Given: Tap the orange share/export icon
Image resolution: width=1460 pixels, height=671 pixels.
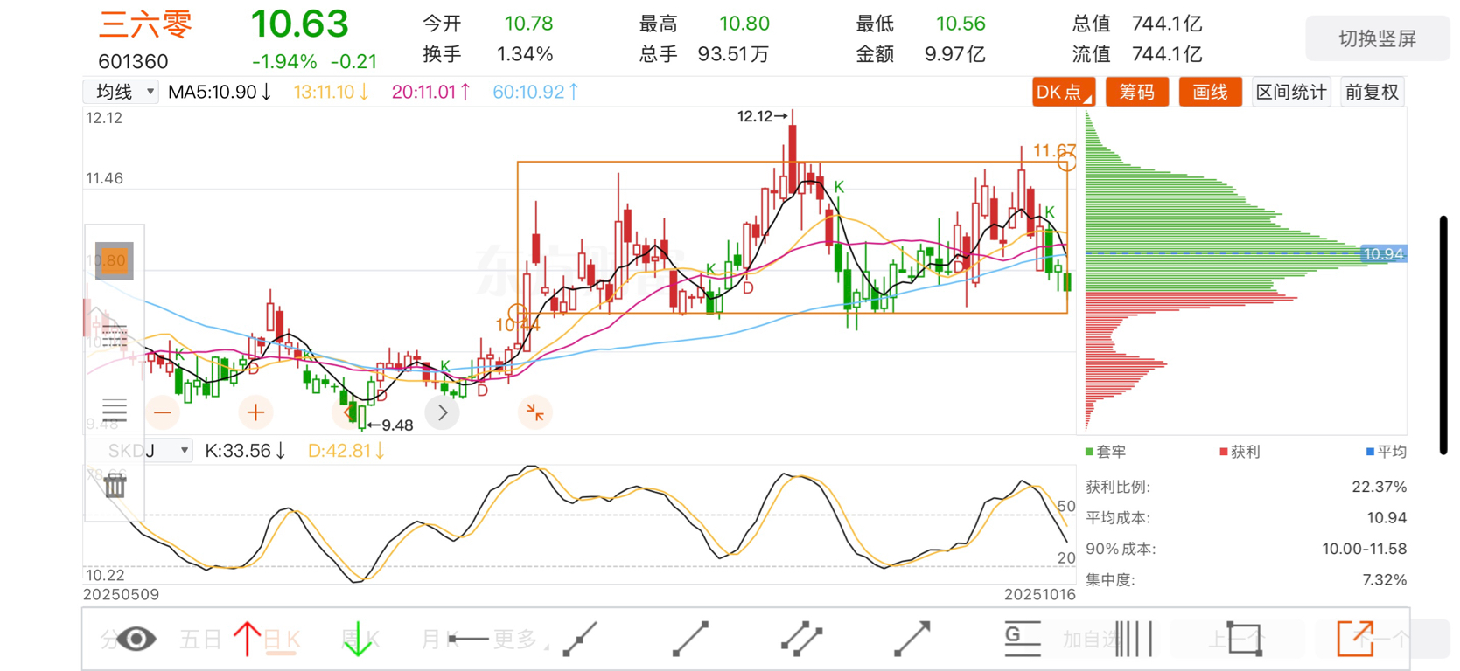Looking at the screenshot, I should click(1354, 639).
